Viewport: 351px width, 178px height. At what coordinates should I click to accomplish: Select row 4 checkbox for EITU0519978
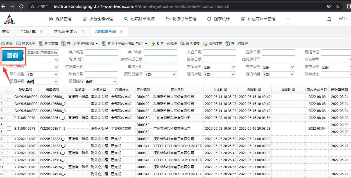[9, 118]
